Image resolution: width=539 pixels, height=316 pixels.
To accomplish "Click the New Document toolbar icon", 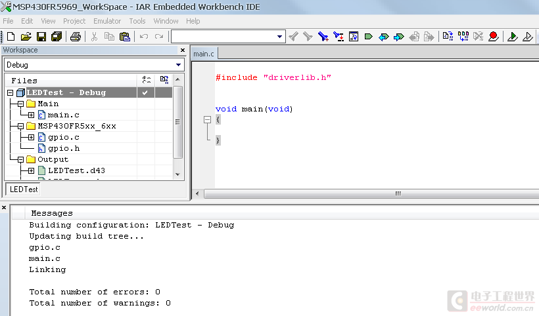I will pyautogui.click(x=11, y=37).
